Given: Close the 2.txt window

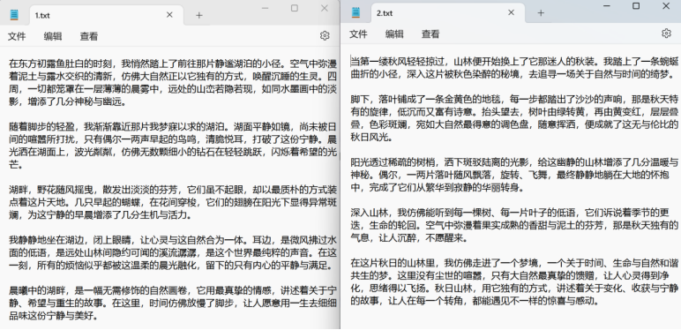Looking at the screenshot, I should coord(666,5).
